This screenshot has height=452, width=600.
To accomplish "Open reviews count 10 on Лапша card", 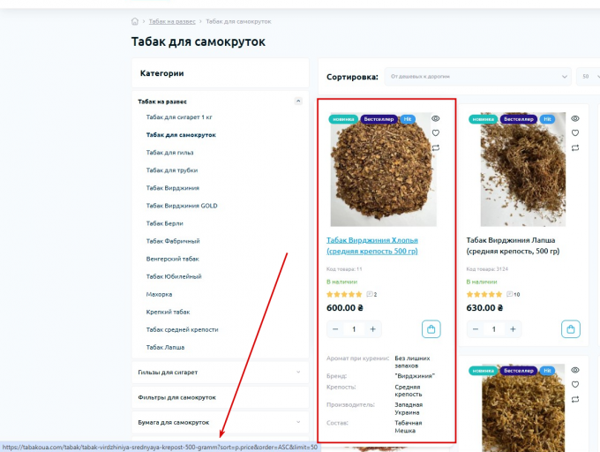I will [x=514, y=294].
